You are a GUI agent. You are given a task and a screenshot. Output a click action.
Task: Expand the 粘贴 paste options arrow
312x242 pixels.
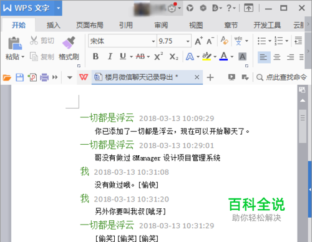coord(23,57)
